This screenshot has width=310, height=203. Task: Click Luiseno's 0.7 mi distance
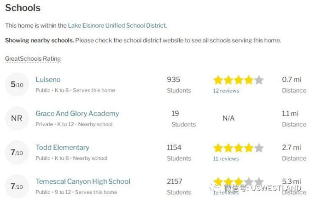pos(292,80)
